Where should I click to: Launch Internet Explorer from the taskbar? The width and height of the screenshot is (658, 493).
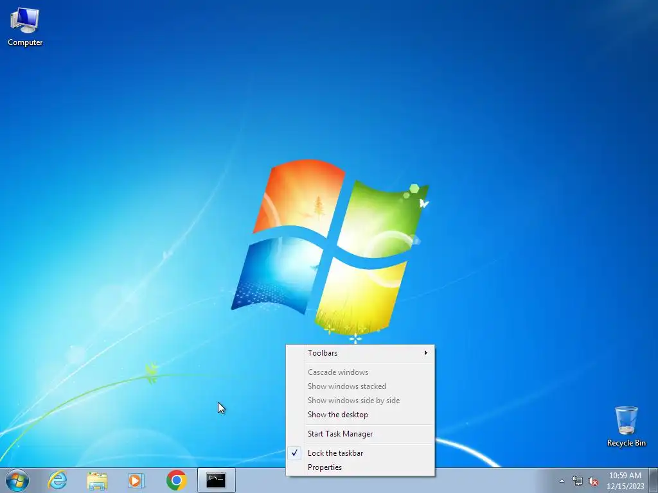tap(57, 480)
